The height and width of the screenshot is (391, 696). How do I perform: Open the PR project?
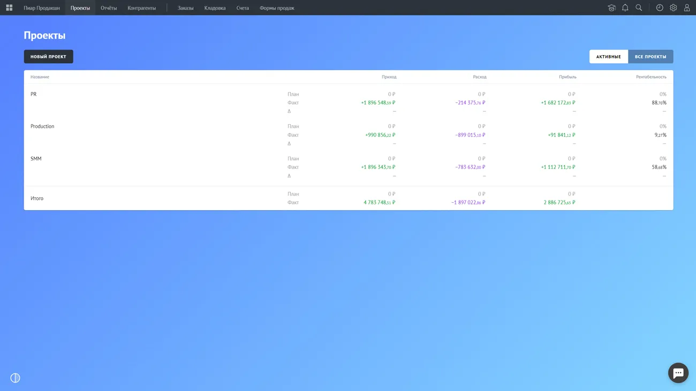34,94
